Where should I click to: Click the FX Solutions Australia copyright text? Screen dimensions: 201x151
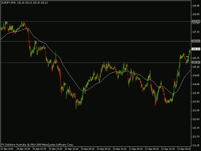coord(37,145)
